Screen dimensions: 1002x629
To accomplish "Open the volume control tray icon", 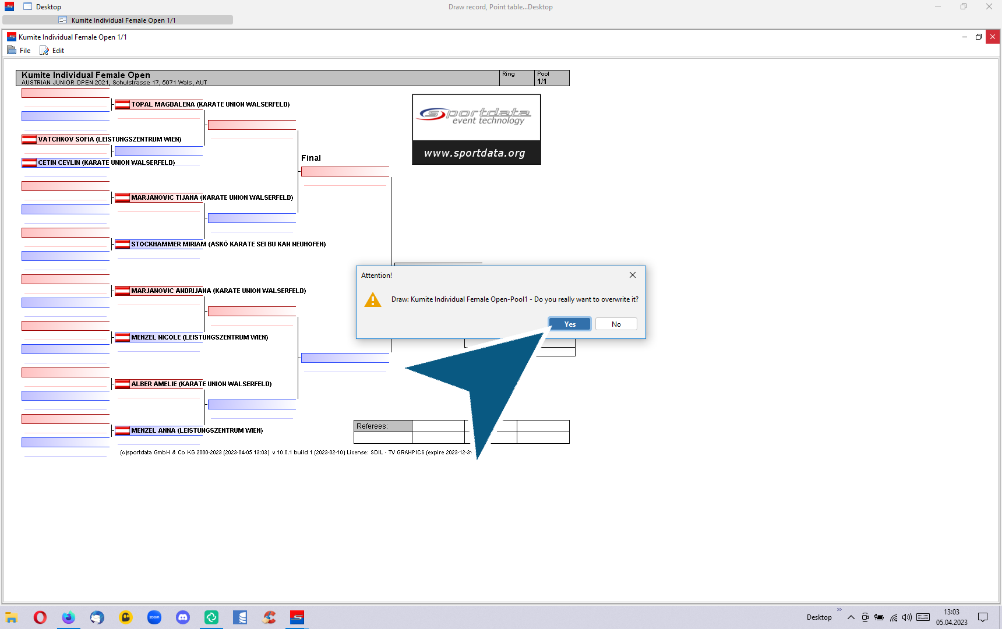I will click(907, 617).
